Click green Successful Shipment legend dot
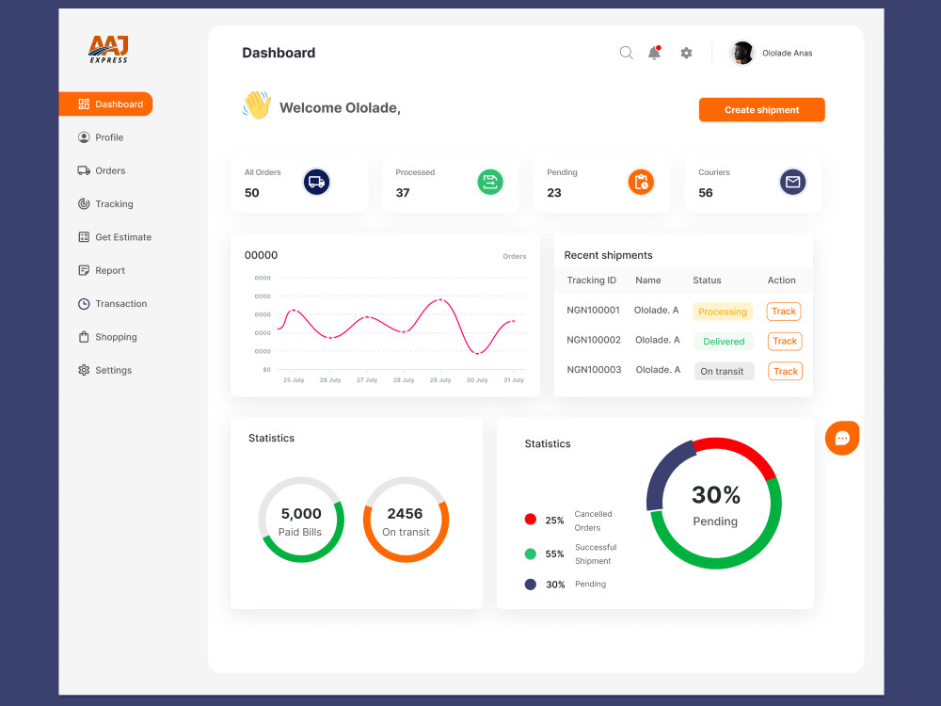Screen dimensions: 941x706 click(x=531, y=554)
